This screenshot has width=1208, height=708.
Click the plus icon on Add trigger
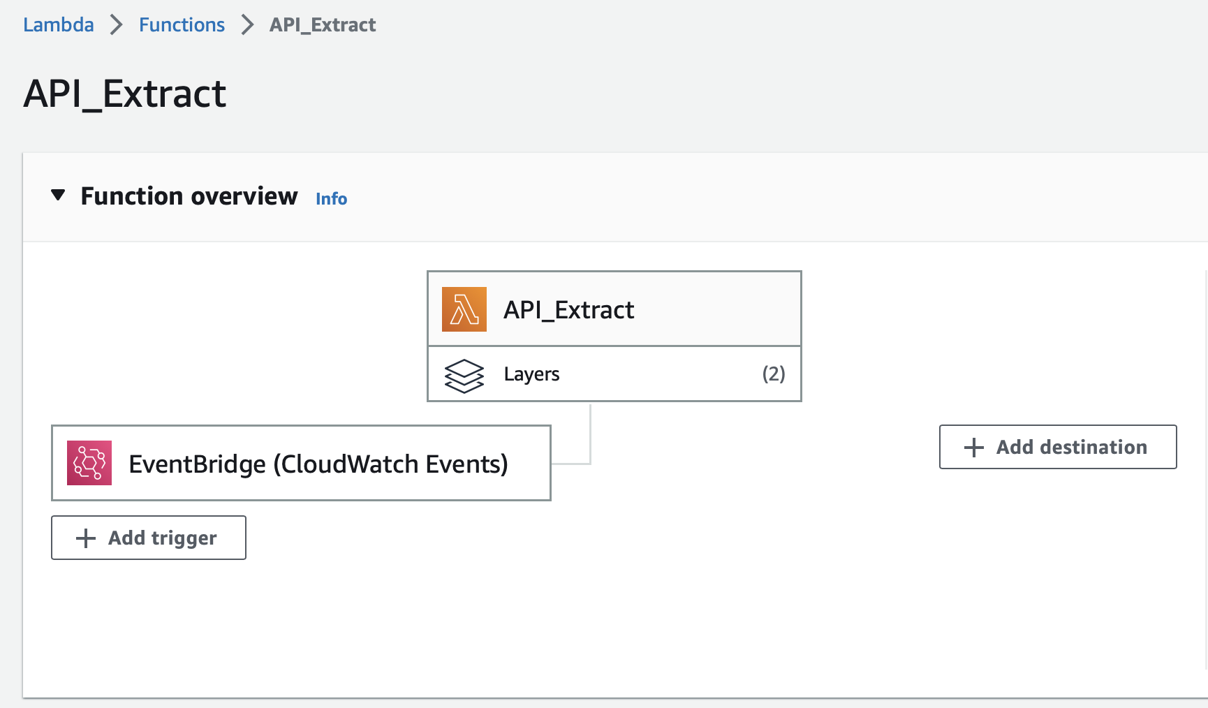pos(85,538)
